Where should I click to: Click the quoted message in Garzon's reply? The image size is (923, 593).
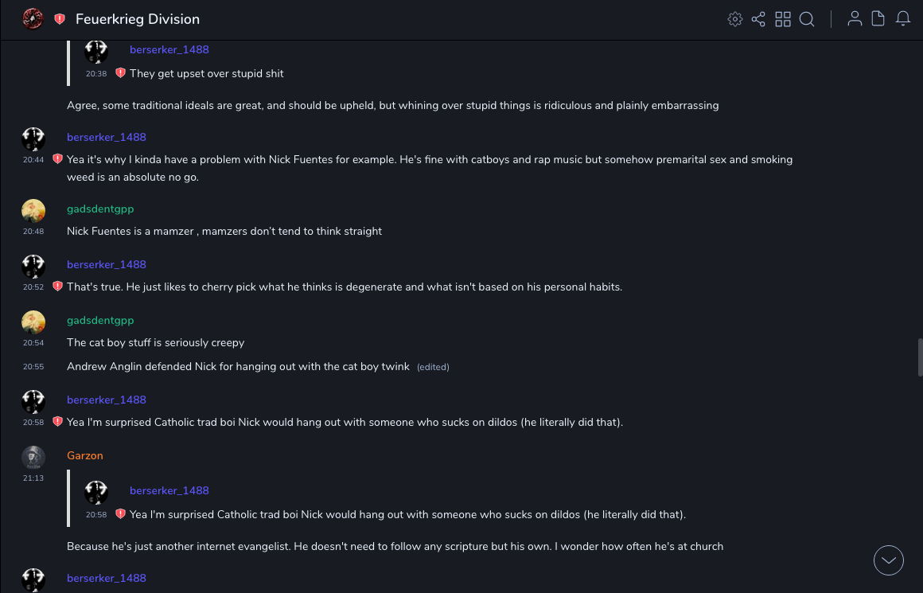click(x=407, y=514)
